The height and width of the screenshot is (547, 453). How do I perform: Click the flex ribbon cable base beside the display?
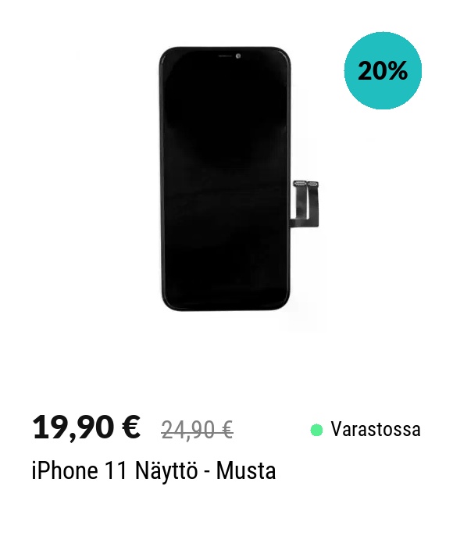[304, 223]
